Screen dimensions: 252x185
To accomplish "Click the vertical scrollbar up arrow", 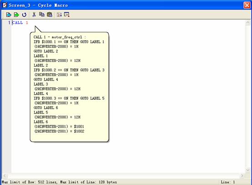I will (247, 23).
